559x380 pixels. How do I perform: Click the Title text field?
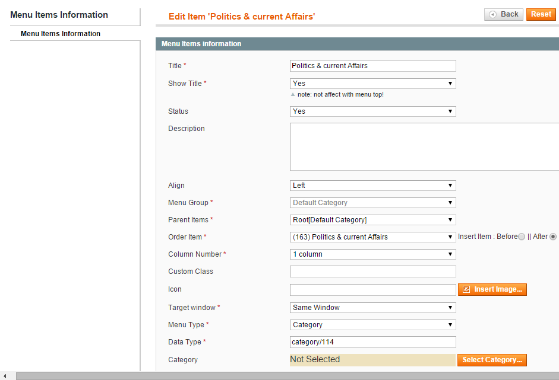click(373, 66)
